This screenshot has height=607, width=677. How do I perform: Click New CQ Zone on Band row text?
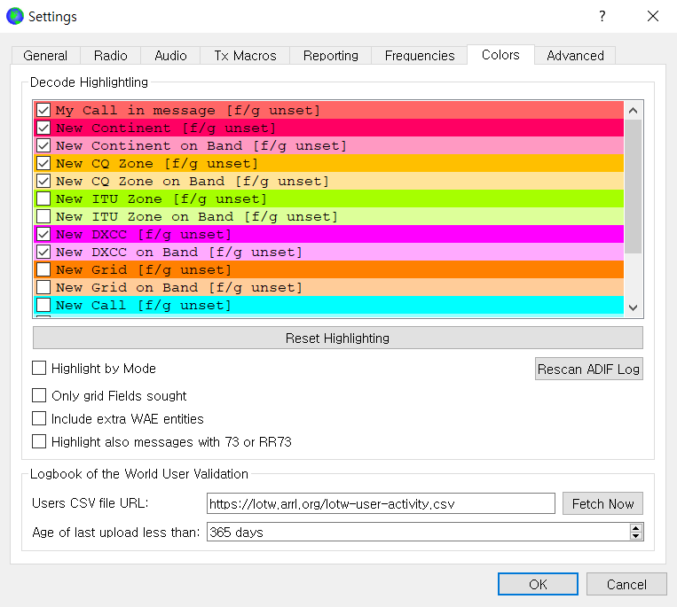coord(193,182)
